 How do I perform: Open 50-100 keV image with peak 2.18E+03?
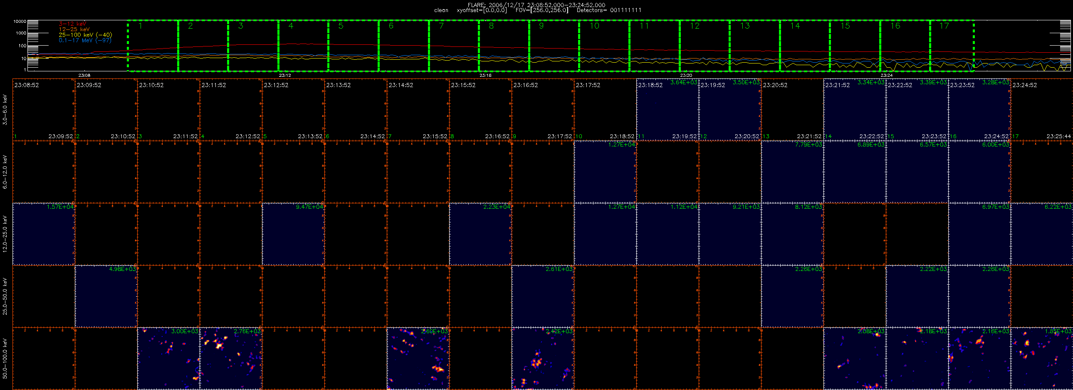point(917,358)
